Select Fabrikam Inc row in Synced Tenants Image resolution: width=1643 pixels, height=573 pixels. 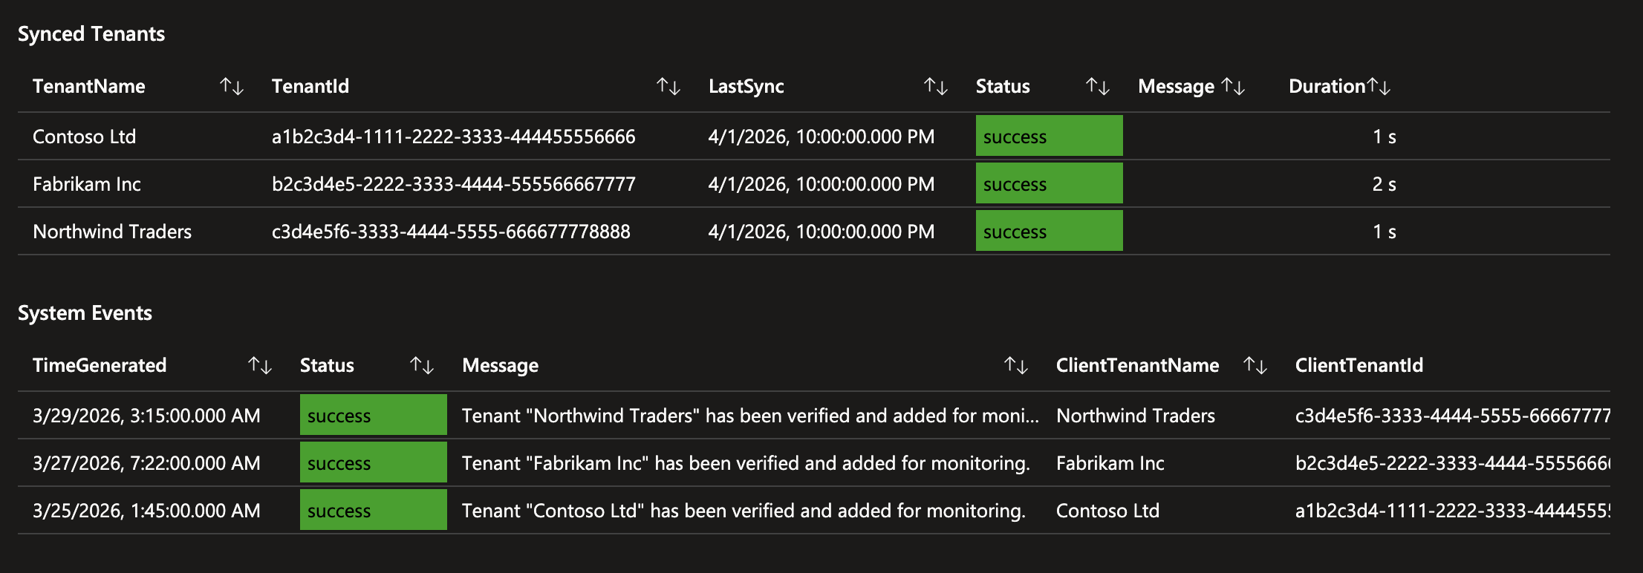point(87,184)
